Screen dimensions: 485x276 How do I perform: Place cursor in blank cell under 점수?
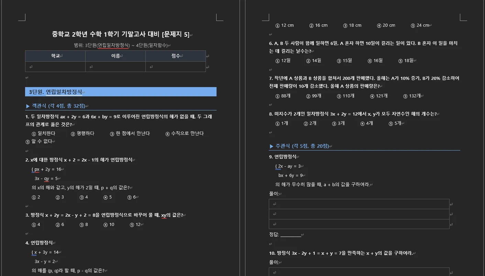coord(176,67)
